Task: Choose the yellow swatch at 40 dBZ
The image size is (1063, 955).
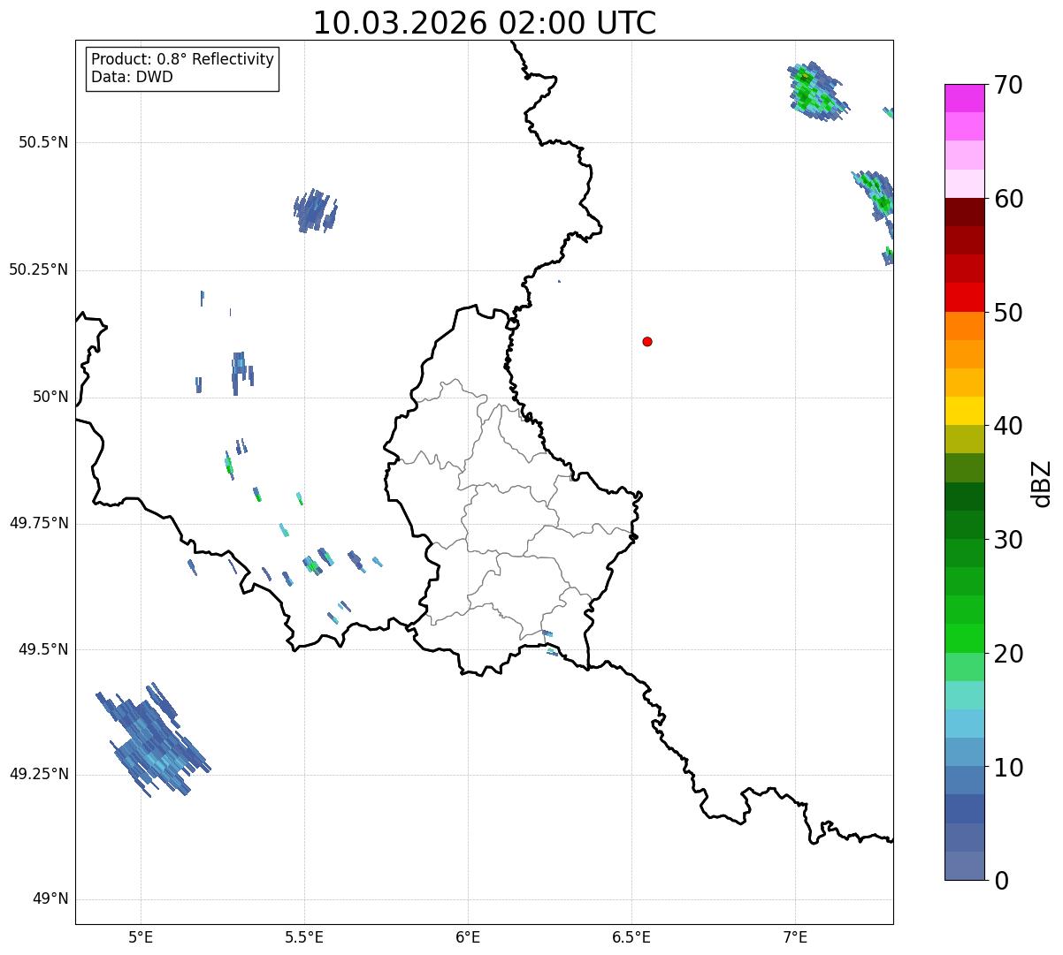Action: point(964,411)
